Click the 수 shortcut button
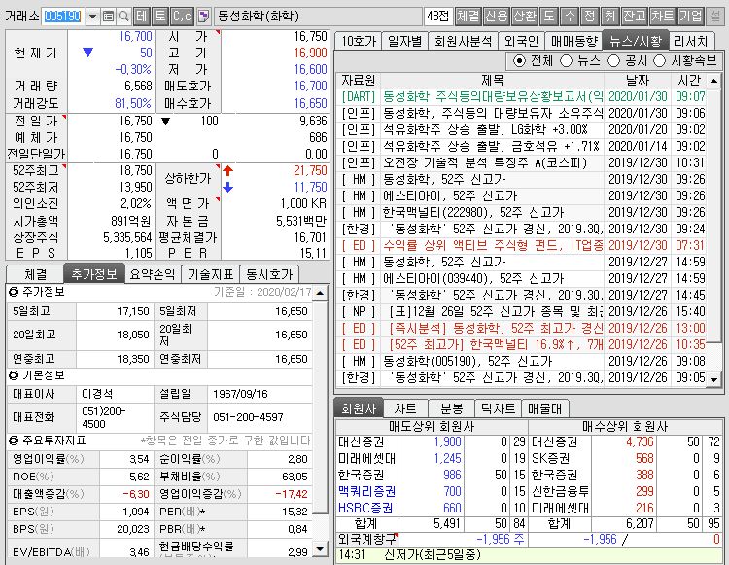 click(570, 17)
